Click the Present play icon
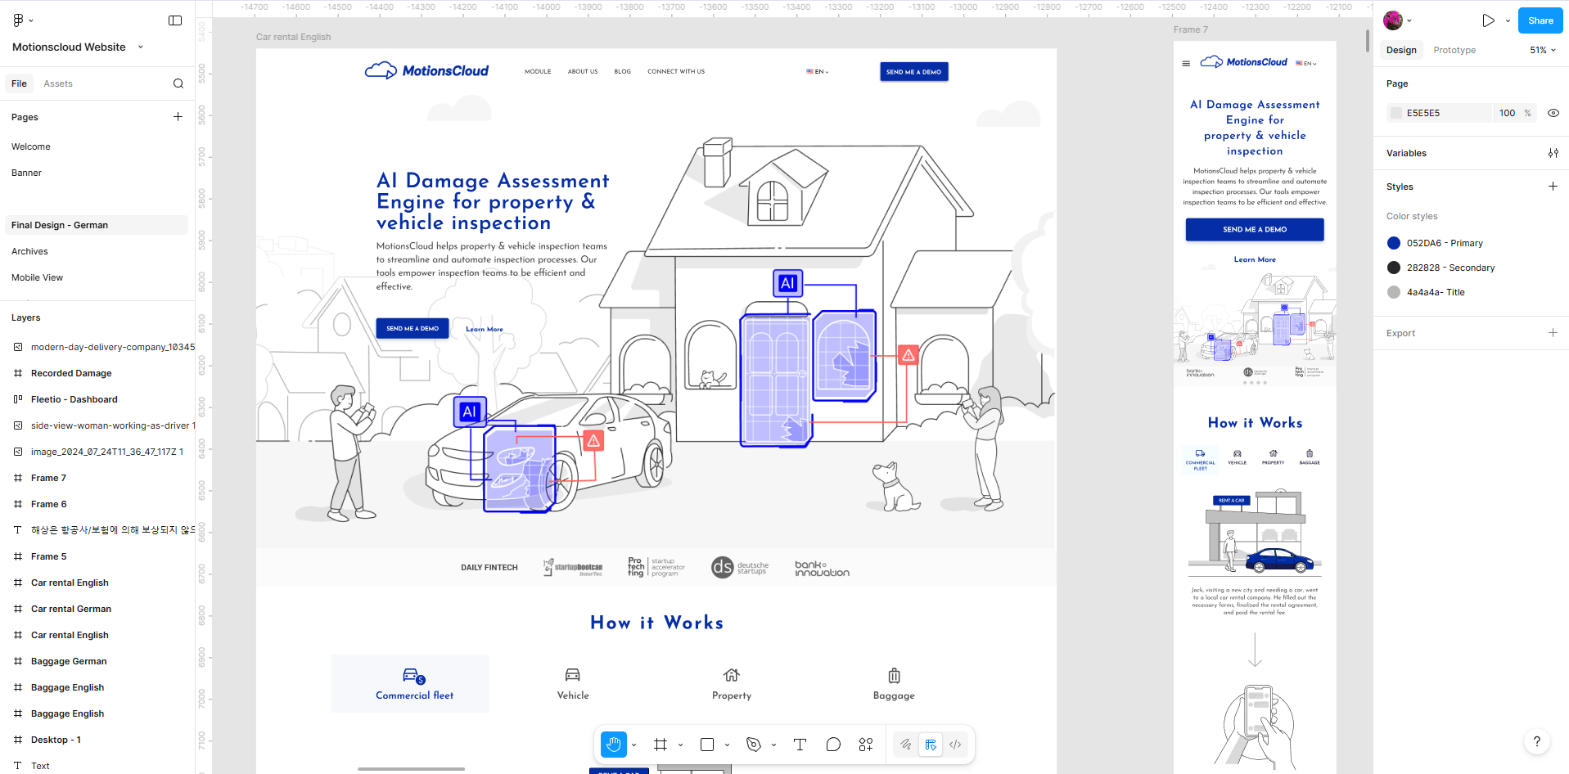Viewport: 1569px width, 774px height. tap(1488, 20)
